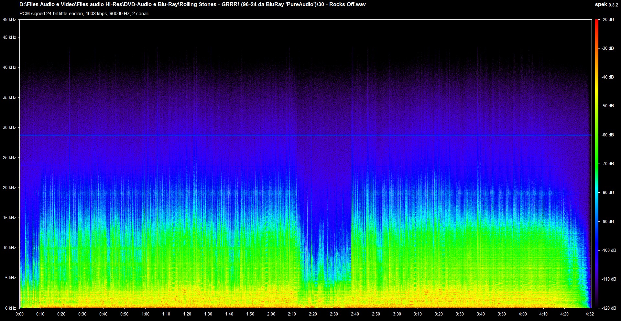Click the 30 kHz frequency axis label

point(9,128)
